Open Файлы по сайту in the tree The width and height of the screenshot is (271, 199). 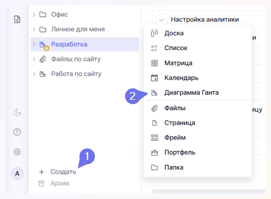[x=76, y=59]
